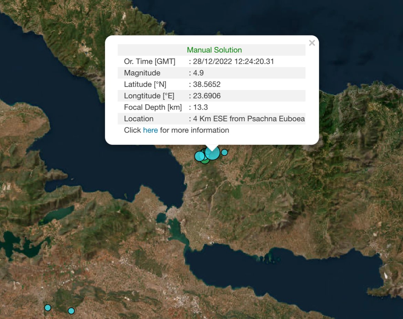Click the 'Manual Solution' header text
Image resolution: width=403 pixels, height=319 pixels.
pos(214,50)
